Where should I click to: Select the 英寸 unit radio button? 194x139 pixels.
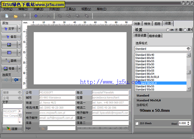click(x=185, y=30)
